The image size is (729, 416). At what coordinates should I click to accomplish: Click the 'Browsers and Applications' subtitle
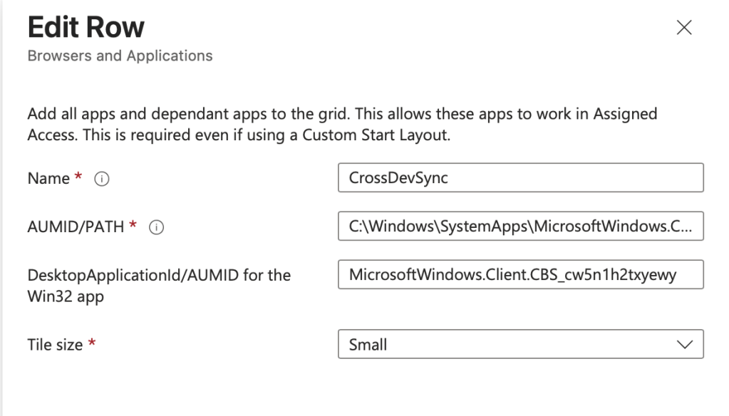120,56
